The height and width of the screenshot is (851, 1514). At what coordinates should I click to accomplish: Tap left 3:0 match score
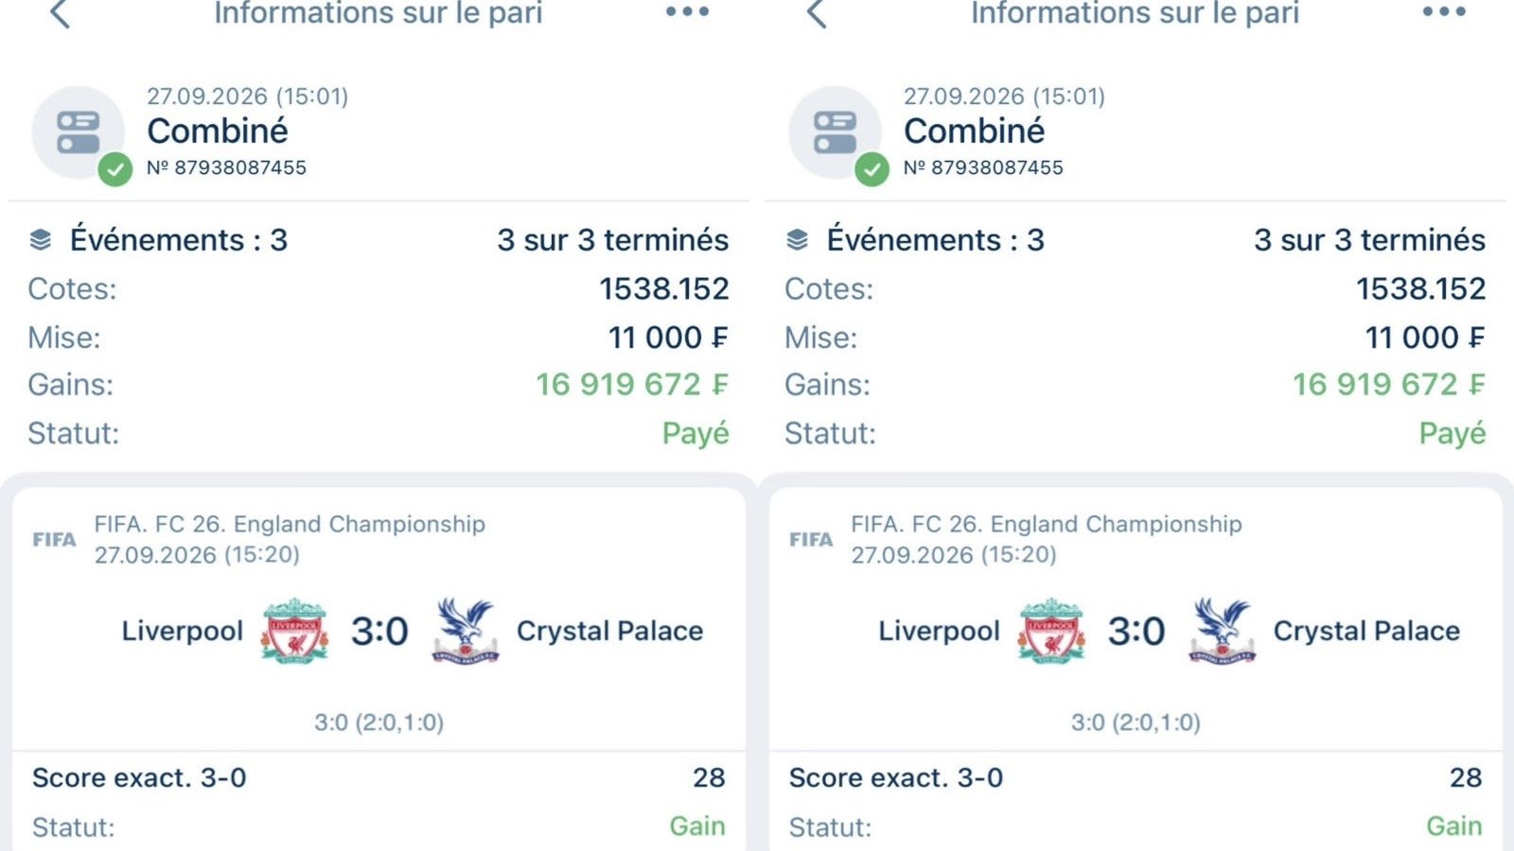[x=379, y=631]
